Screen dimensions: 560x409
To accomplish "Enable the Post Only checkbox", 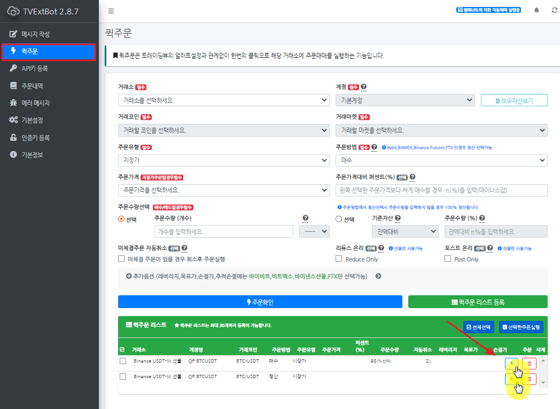I will click(447, 258).
